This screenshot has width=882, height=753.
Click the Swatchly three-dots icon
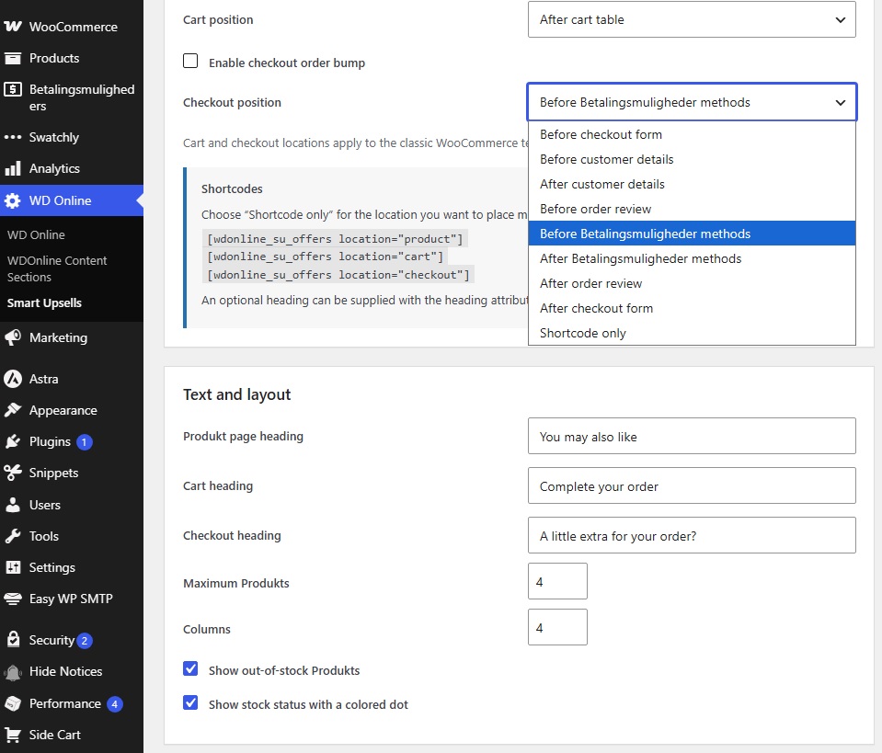(x=12, y=137)
